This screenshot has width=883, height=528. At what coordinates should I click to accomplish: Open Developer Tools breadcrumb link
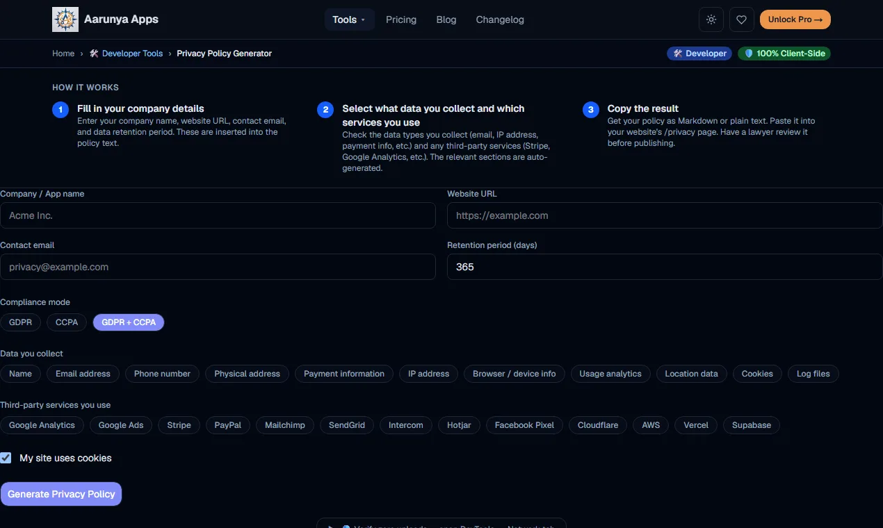pyautogui.click(x=127, y=53)
